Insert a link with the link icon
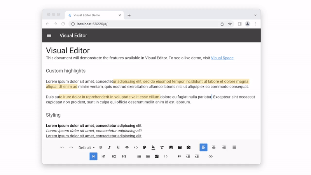 pos(210,156)
